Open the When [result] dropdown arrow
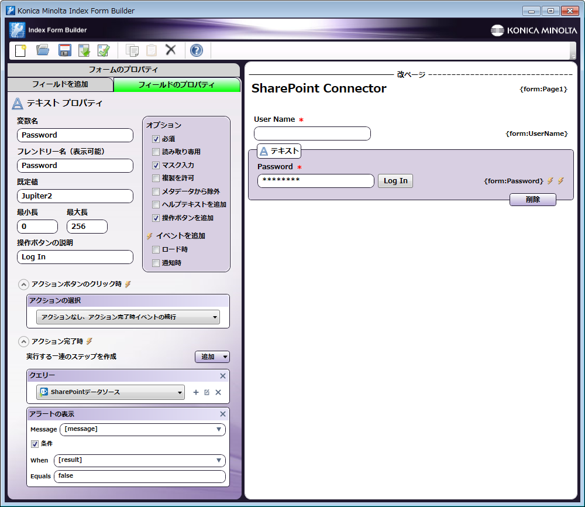The height and width of the screenshot is (507, 585). [x=219, y=460]
